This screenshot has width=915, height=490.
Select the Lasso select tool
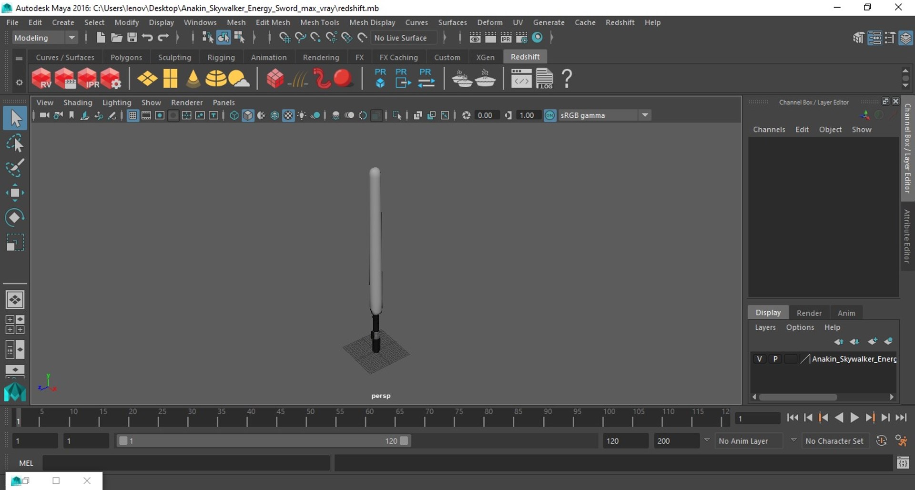(x=15, y=143)
